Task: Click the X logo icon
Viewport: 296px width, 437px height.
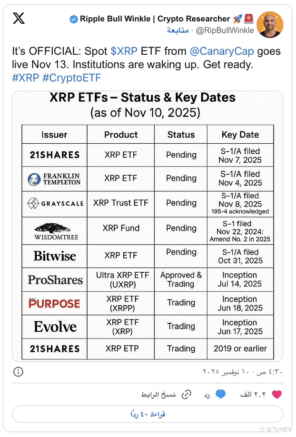Action: point(19,19)
